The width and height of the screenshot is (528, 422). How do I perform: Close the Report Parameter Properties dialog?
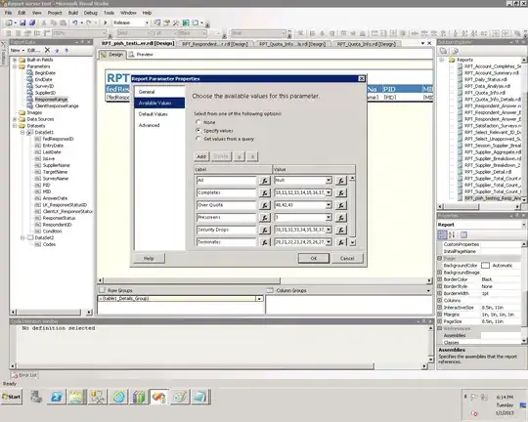[x=362, y=79]
